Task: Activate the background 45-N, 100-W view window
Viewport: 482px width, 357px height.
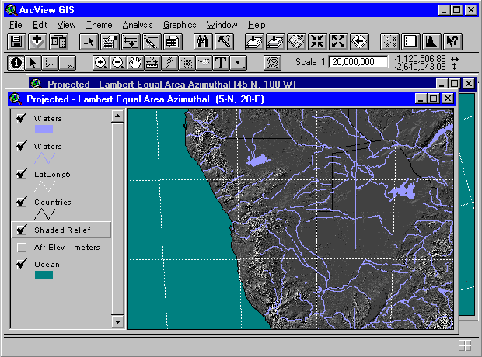Action: pos(231,83)
